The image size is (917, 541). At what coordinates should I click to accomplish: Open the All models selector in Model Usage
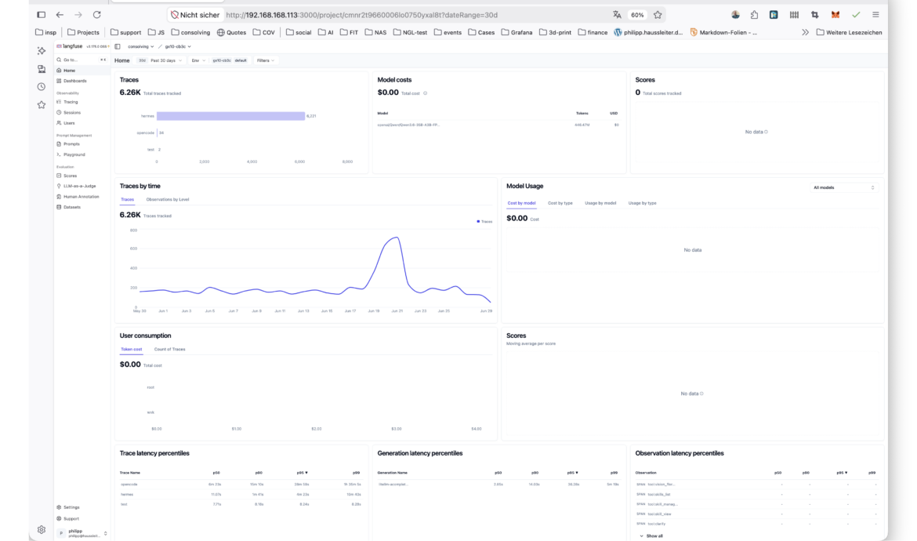(x=843, y=187)
